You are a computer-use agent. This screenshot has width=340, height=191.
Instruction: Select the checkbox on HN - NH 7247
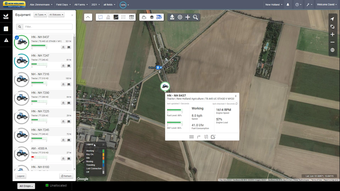tap(16, 56)
